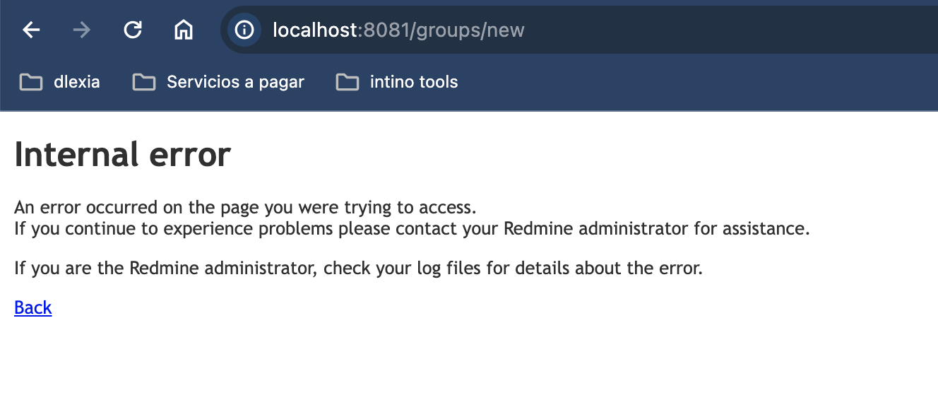Viewport: 938px width, 400px height.
Task: Reload the page with the refresh icon
Action: click(x=133, y=30)
